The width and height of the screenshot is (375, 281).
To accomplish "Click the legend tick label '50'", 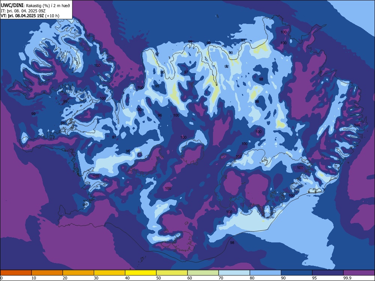I will click(159, 278).
